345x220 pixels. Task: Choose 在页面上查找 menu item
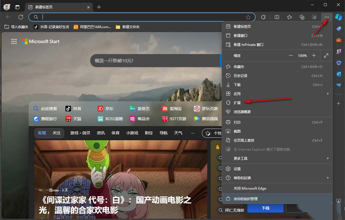click(x=277, y=140)
